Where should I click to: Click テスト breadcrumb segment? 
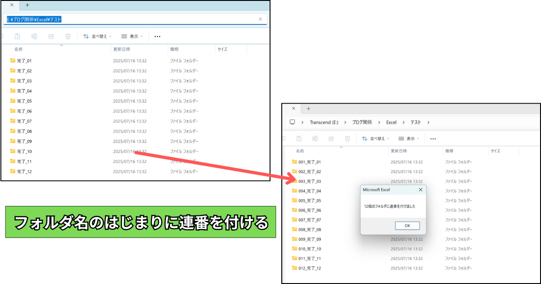point(416,122)
